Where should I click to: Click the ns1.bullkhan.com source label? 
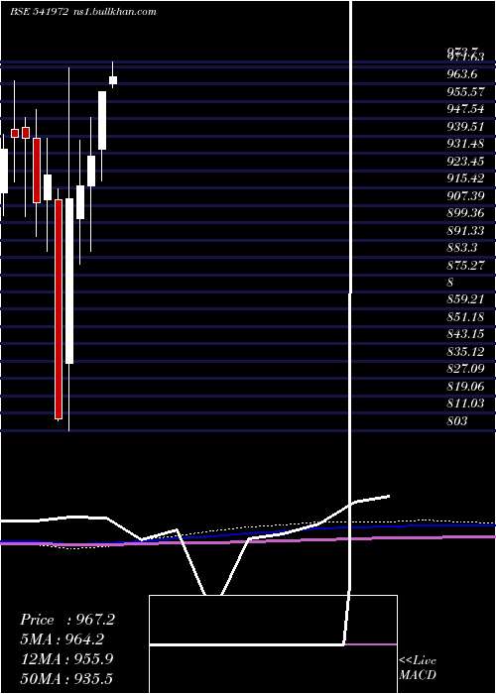click(x=114, y=12)
